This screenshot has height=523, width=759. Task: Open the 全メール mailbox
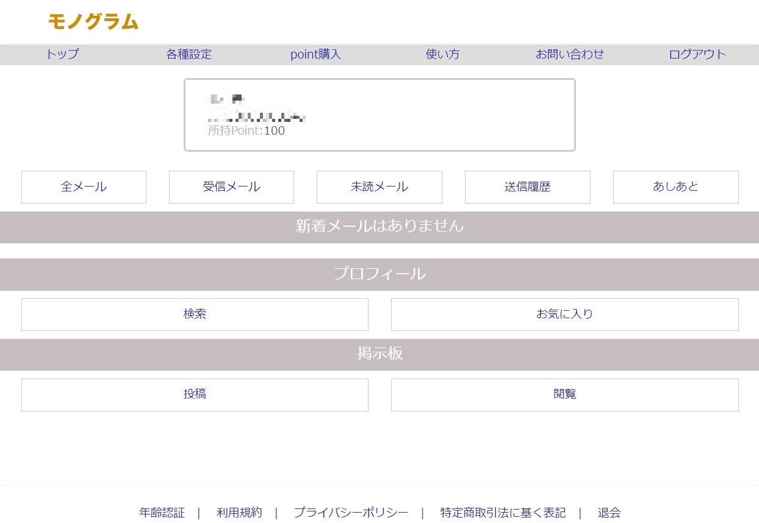84,187
